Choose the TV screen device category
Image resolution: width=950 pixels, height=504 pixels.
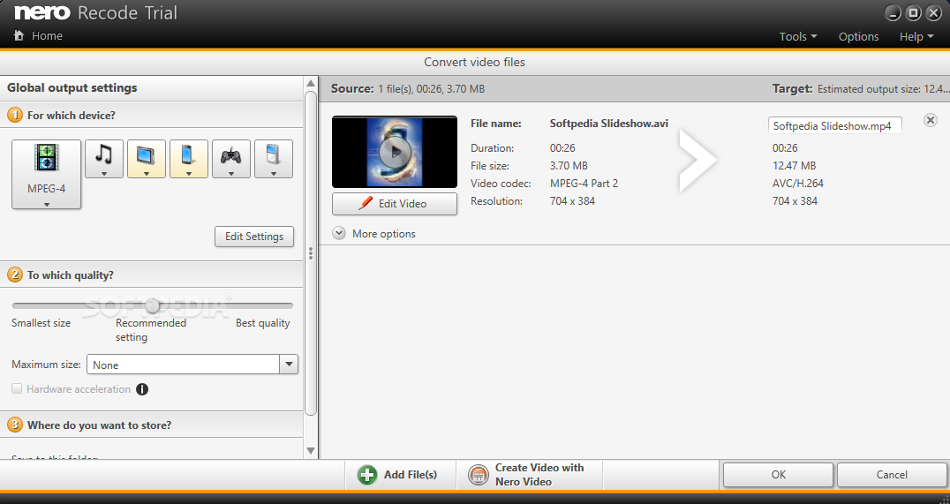(x=147, y=159)
